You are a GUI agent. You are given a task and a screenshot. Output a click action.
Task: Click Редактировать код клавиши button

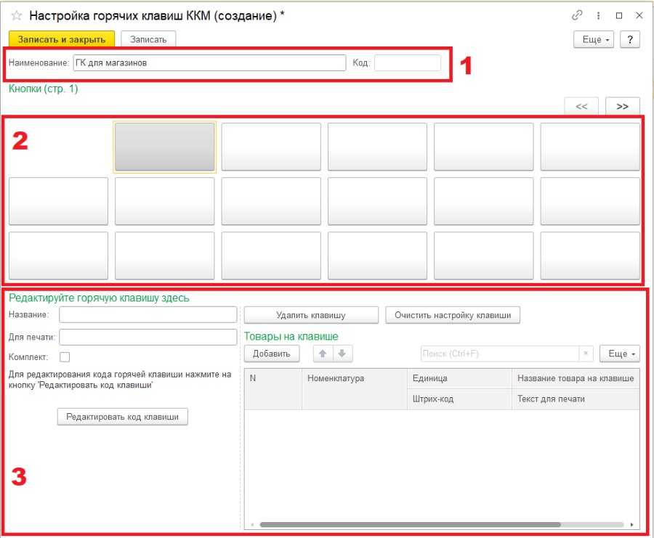(123, 417)
